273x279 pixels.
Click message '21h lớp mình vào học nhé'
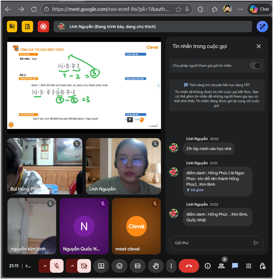click(209, 148)
